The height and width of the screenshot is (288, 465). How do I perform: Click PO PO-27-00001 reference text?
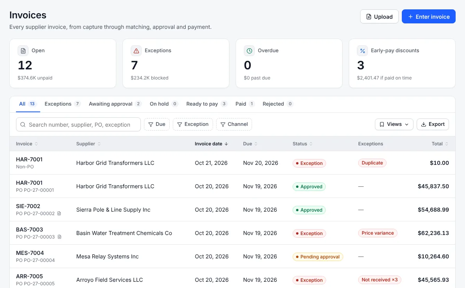point(35,190)
